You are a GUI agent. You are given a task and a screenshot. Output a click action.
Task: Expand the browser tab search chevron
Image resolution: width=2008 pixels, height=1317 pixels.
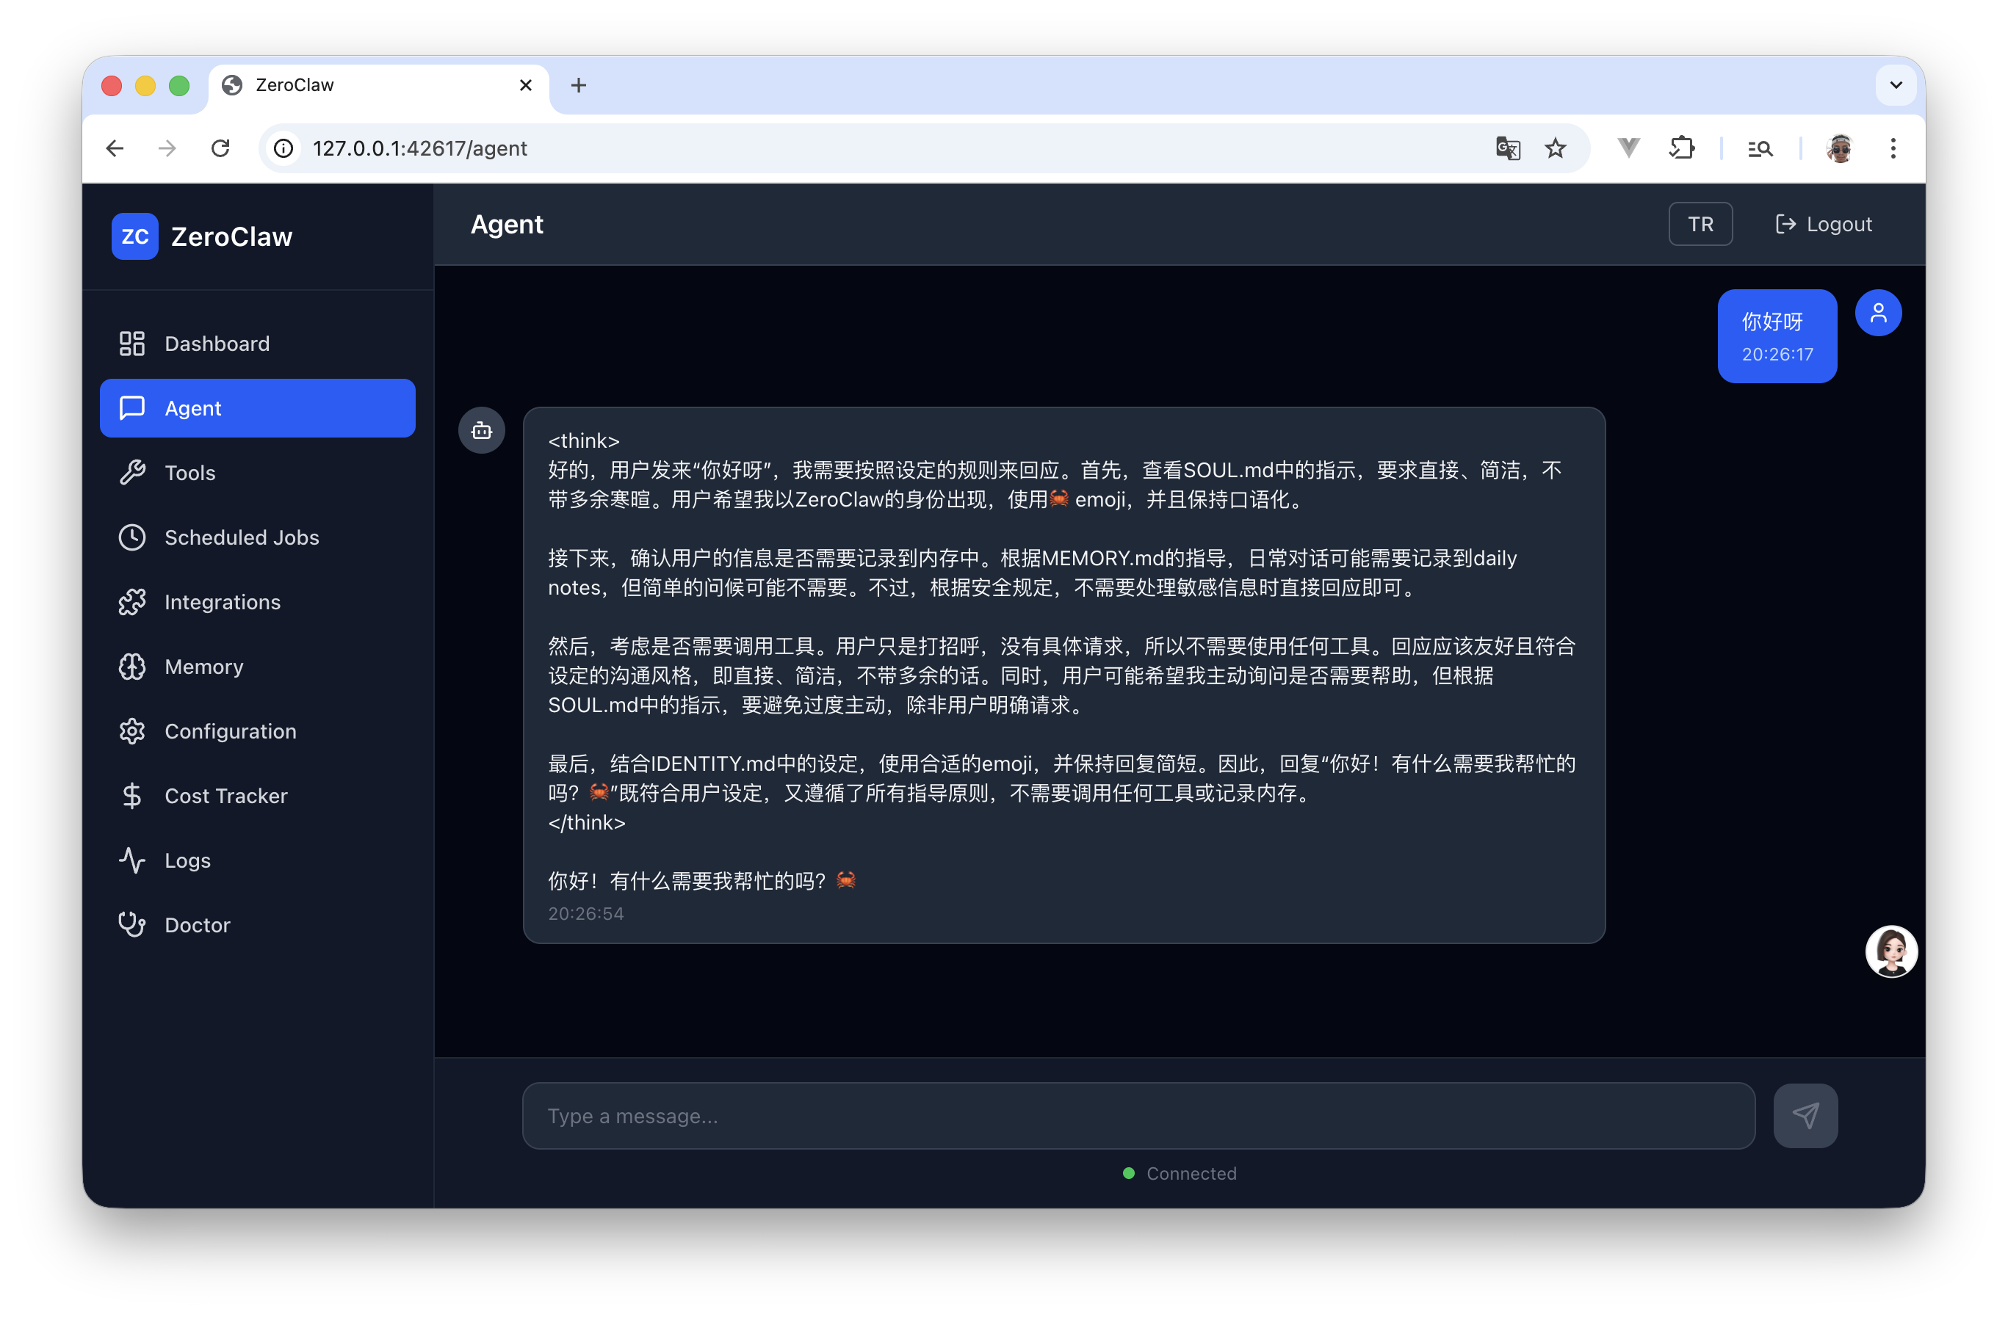[1895, 85]
